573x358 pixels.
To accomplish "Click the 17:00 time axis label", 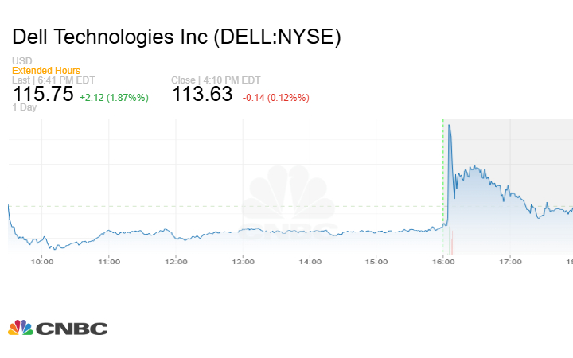I will (510, 262).
